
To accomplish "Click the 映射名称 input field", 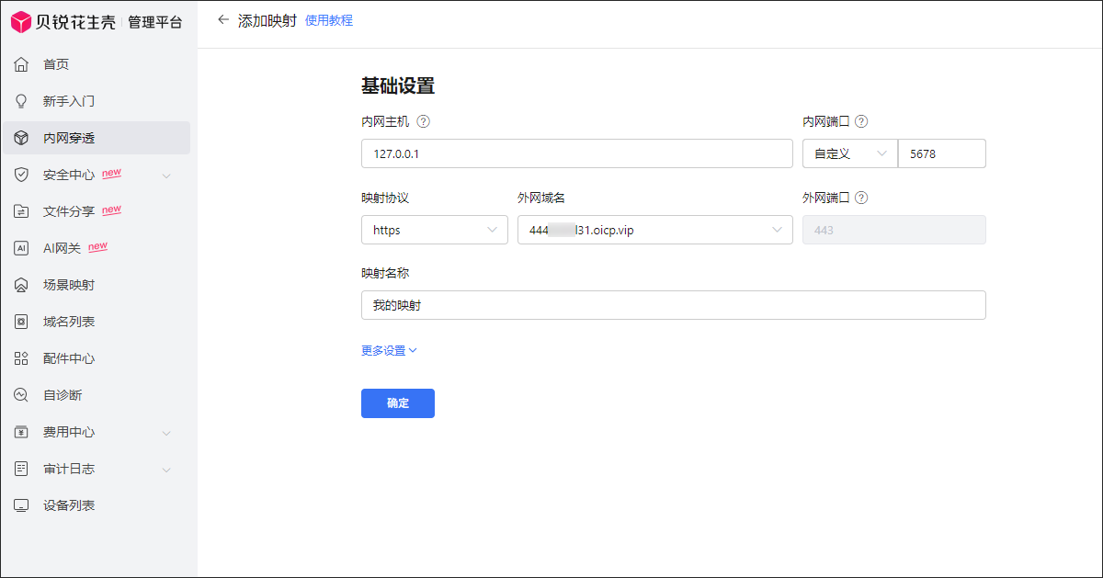I will tap(673, 305).
